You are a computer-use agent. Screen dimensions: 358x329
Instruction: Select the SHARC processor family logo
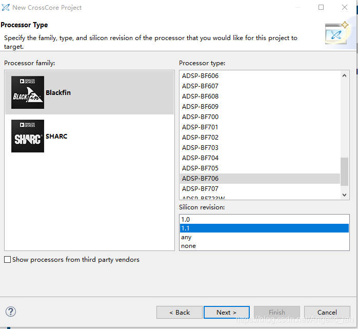(x=28, y=136)
